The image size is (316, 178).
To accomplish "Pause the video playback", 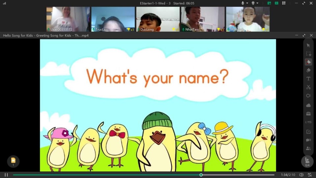I will coord(6,175).
